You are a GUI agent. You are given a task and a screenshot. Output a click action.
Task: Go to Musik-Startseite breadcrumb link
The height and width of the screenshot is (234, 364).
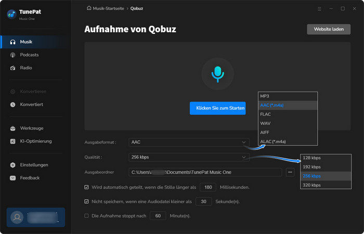108,8
